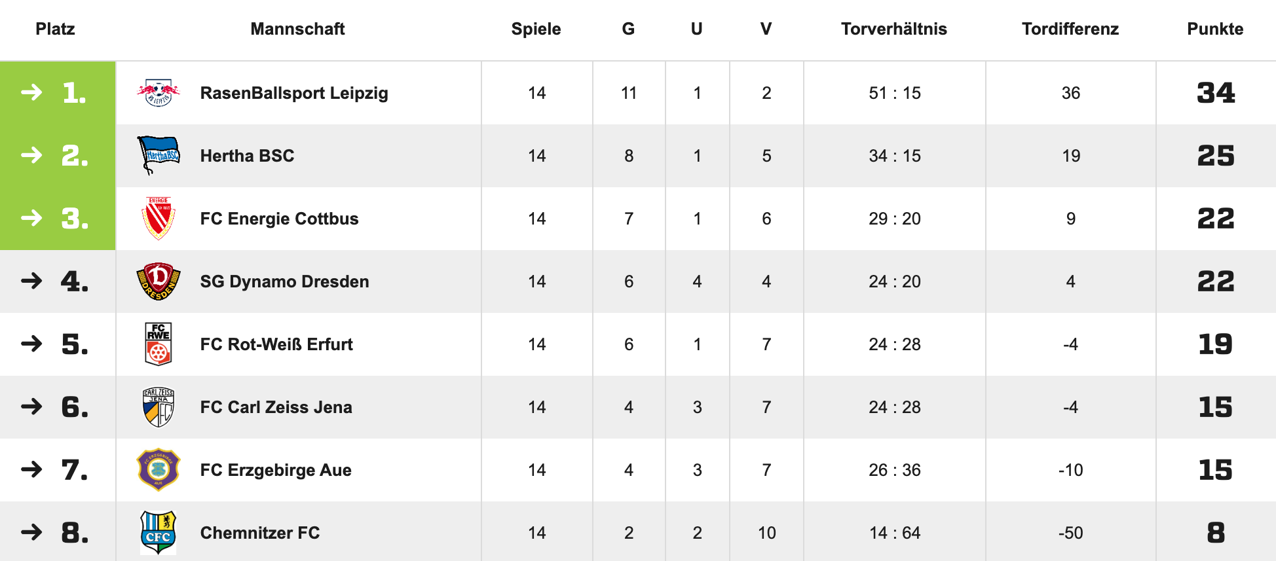Viewport: 1276px width, 561px height.
Task: Click the SG Dynamo Dresden crest
Action: pos(159,281)
